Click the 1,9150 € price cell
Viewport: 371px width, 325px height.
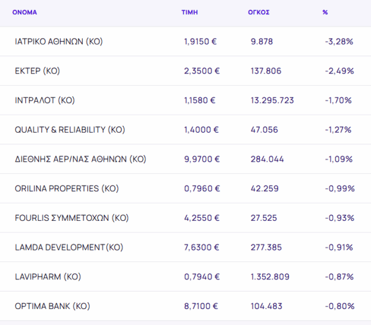(x=200, y=41)
